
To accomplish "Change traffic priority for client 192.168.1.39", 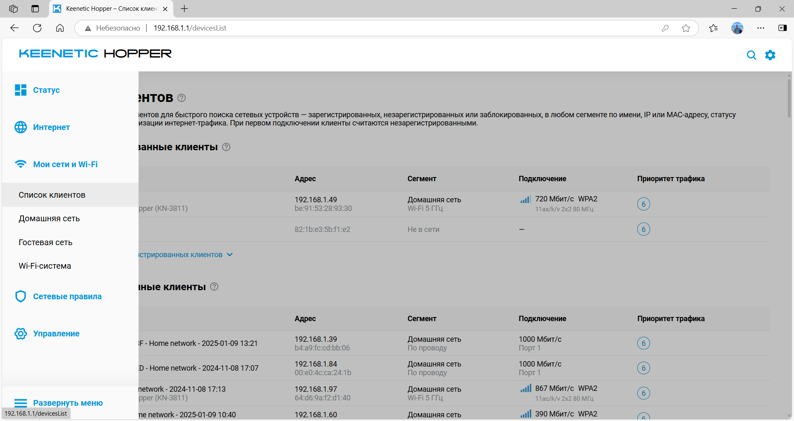I will 643,343.
